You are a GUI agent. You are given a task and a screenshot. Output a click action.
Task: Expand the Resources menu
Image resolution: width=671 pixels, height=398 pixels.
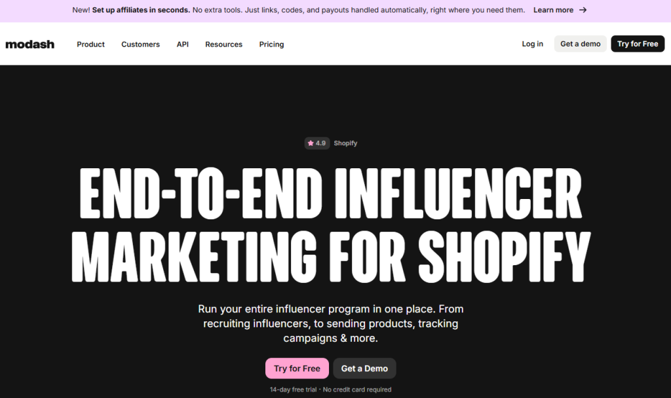[x=223, y=45]
